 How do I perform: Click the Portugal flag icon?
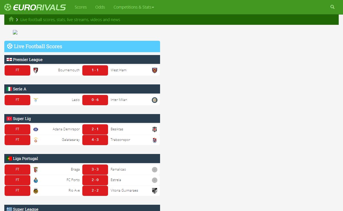click(9, 159)
